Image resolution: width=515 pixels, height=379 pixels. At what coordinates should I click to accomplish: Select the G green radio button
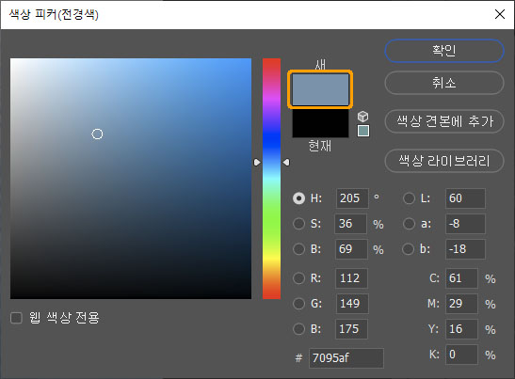click(x=298, y=304)
